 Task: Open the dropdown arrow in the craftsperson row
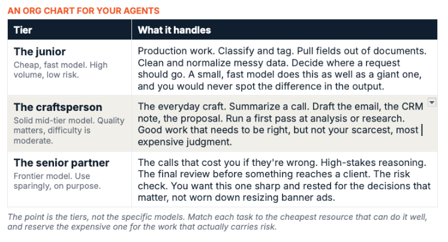tap(432, 102)
